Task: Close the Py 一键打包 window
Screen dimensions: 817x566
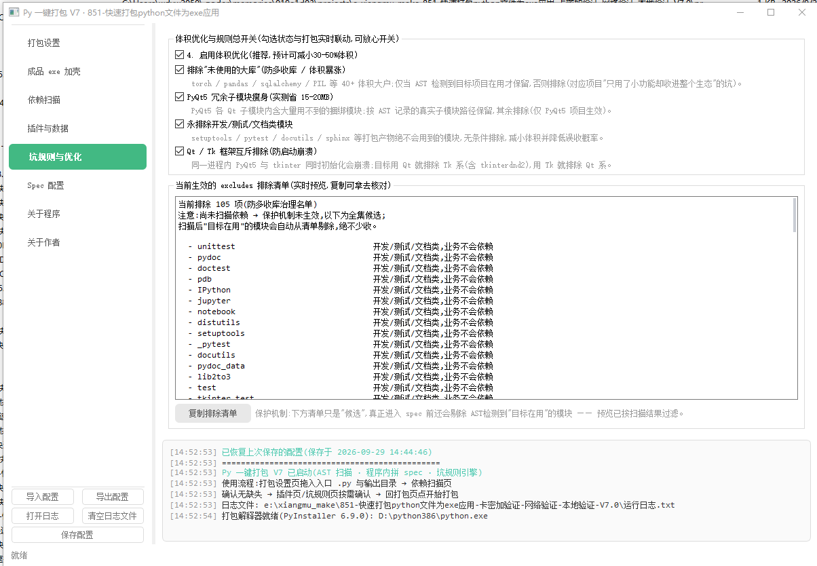Action: click(801, 12)
